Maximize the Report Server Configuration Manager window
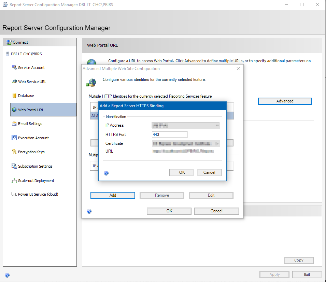 point(302,4)
